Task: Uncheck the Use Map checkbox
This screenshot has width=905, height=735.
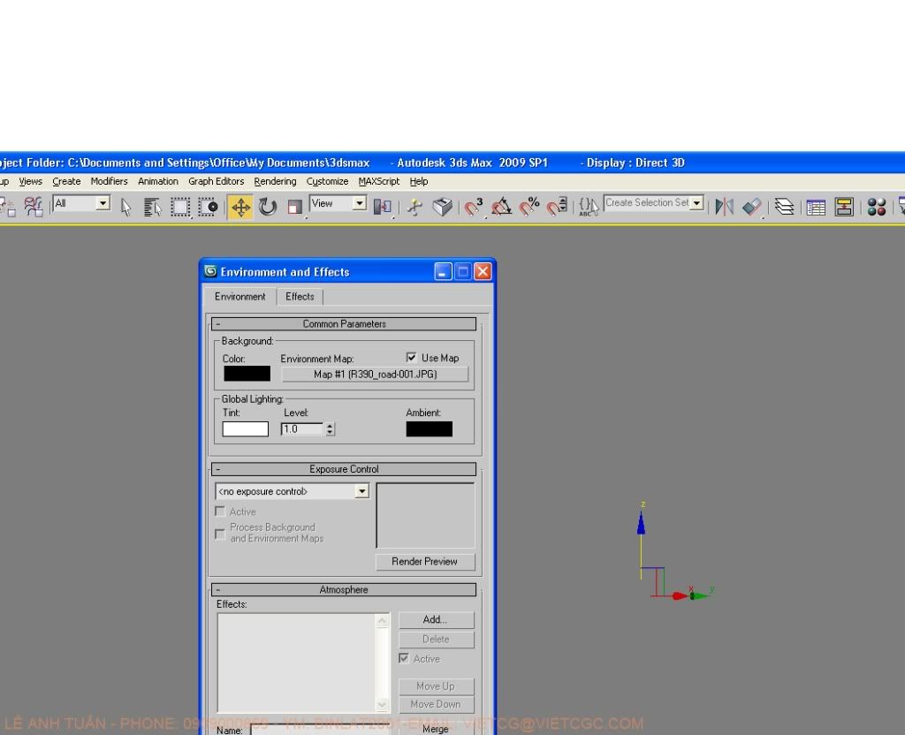Action: coord(412,357)
